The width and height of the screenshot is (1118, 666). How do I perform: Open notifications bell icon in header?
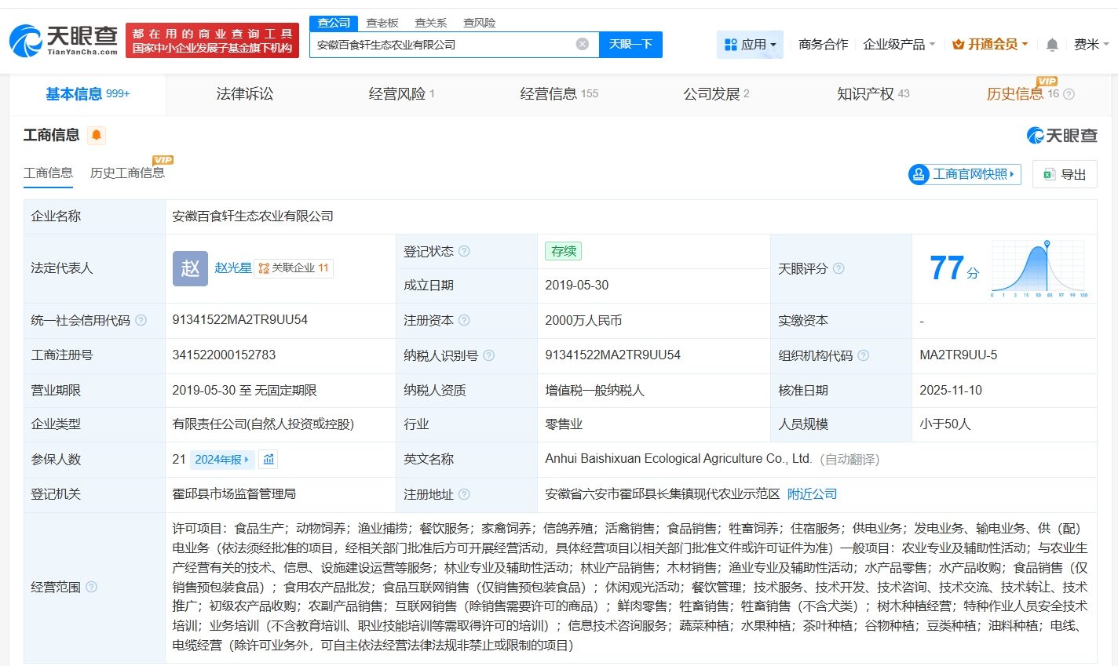point(1052,45)
